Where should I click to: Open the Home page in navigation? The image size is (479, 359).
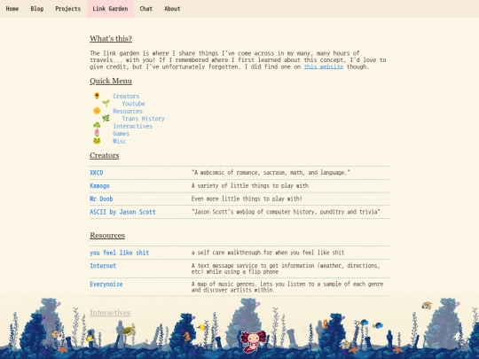[12, 9]
